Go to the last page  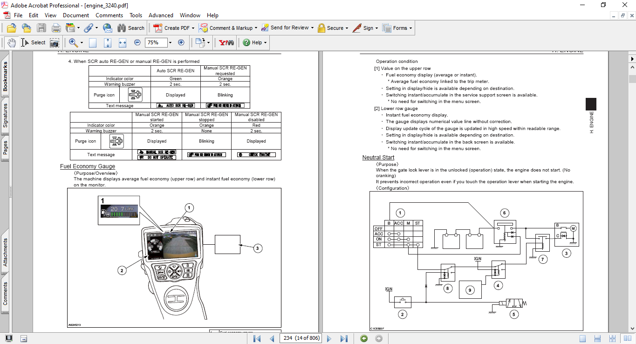point(344,338)
